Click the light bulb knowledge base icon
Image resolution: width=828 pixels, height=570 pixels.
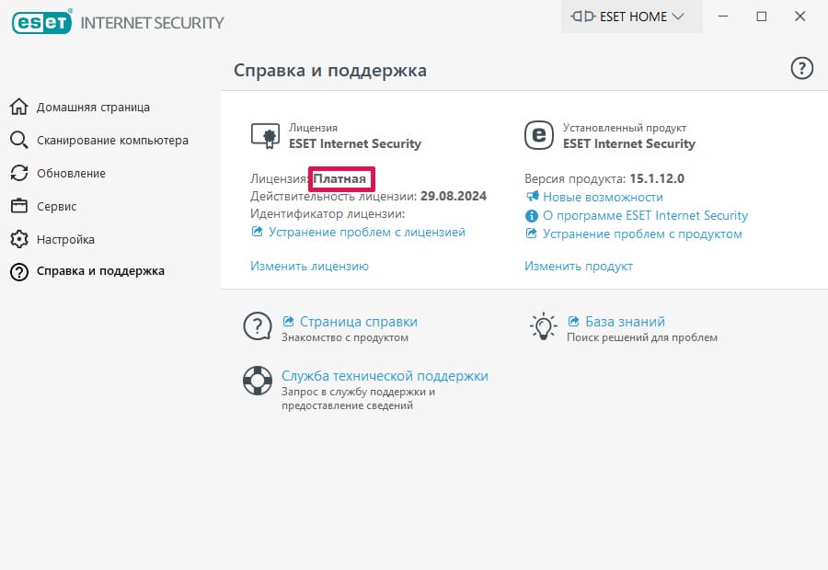pos(543,326)
